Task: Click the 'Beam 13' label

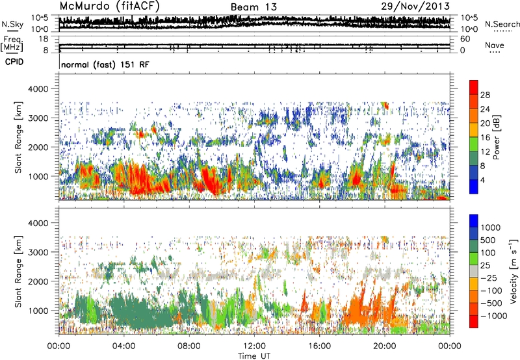Action: point(253,7)
